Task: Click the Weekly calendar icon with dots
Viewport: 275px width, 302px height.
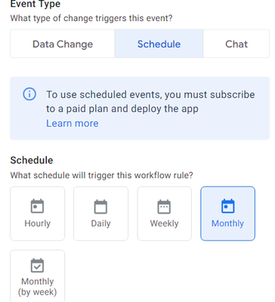Action: click(164, 207)
